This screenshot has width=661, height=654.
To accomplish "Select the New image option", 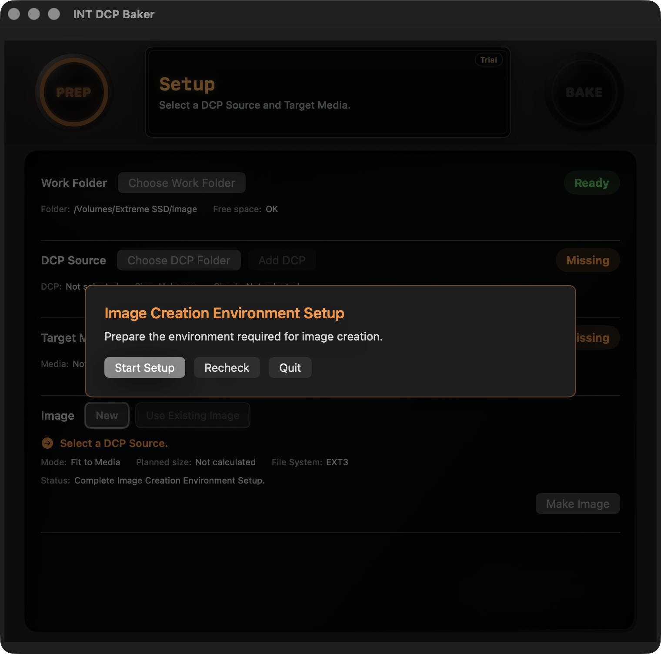I will point(107,415).
